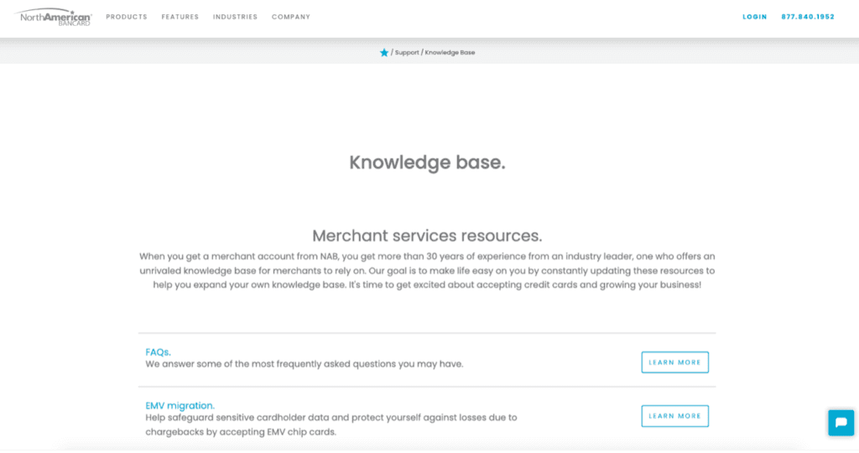This screenshot has height=453, width=859.
Task: Open the EMV migration. heading link
Action: coord(180,406)
